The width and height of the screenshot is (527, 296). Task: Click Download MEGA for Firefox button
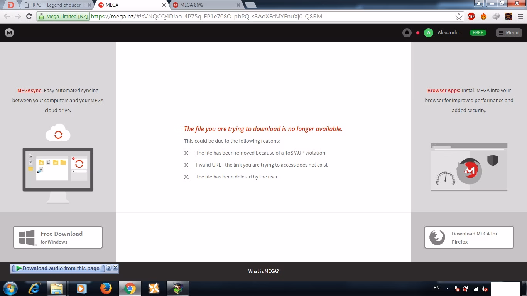pyautogui.click(x=469, y=237)
